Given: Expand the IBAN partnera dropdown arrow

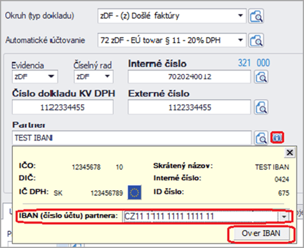Looking at the screenshot, I should point(283,217).
